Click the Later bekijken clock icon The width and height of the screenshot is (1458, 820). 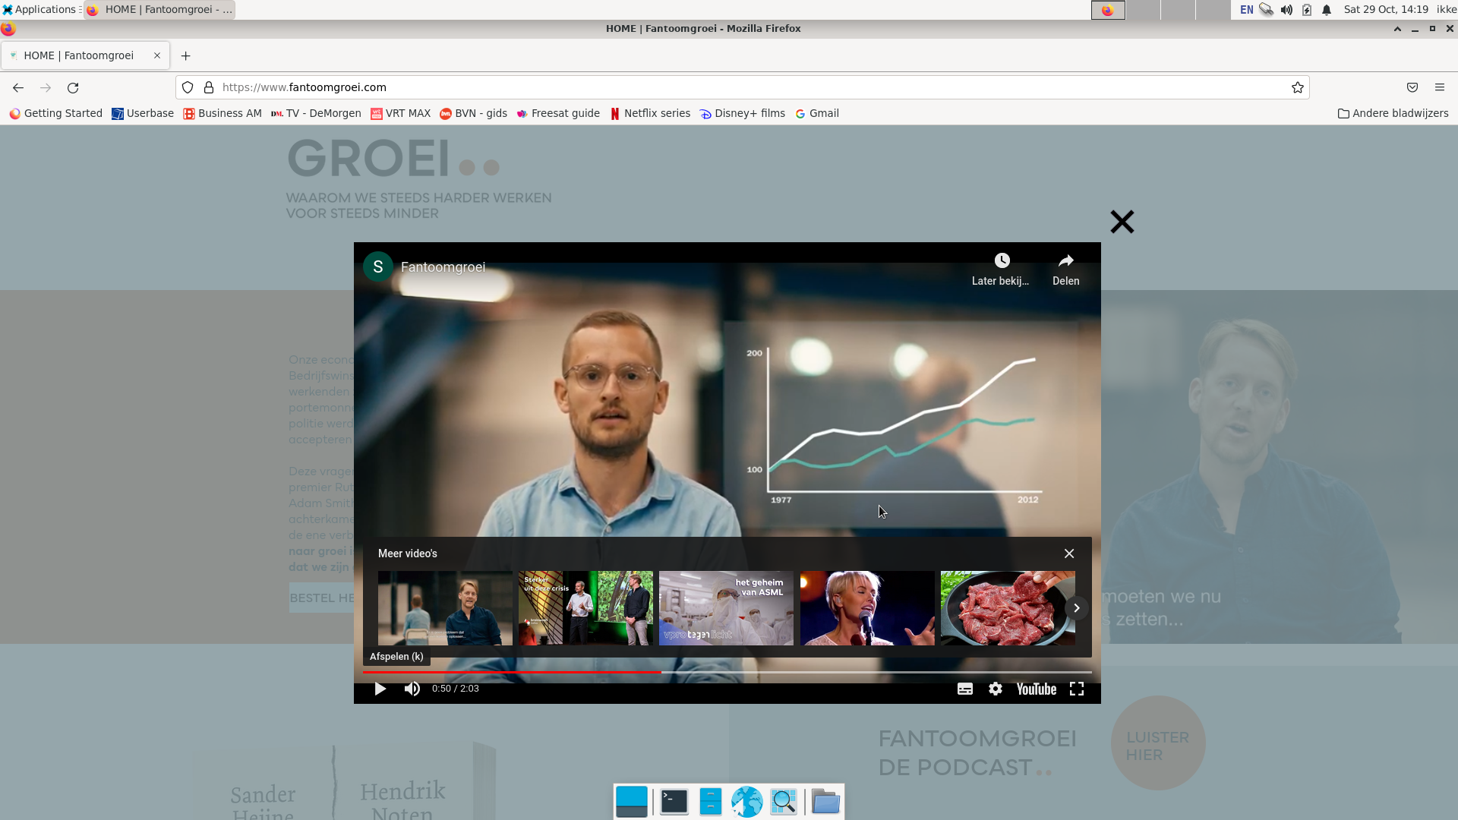tap(1002, 261)
